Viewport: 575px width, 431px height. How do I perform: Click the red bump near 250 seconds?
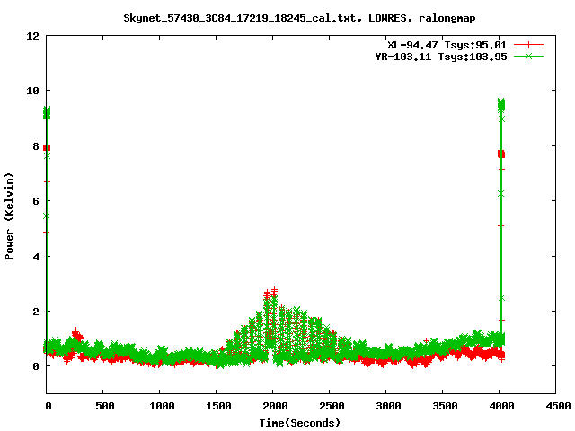point(76,334)
